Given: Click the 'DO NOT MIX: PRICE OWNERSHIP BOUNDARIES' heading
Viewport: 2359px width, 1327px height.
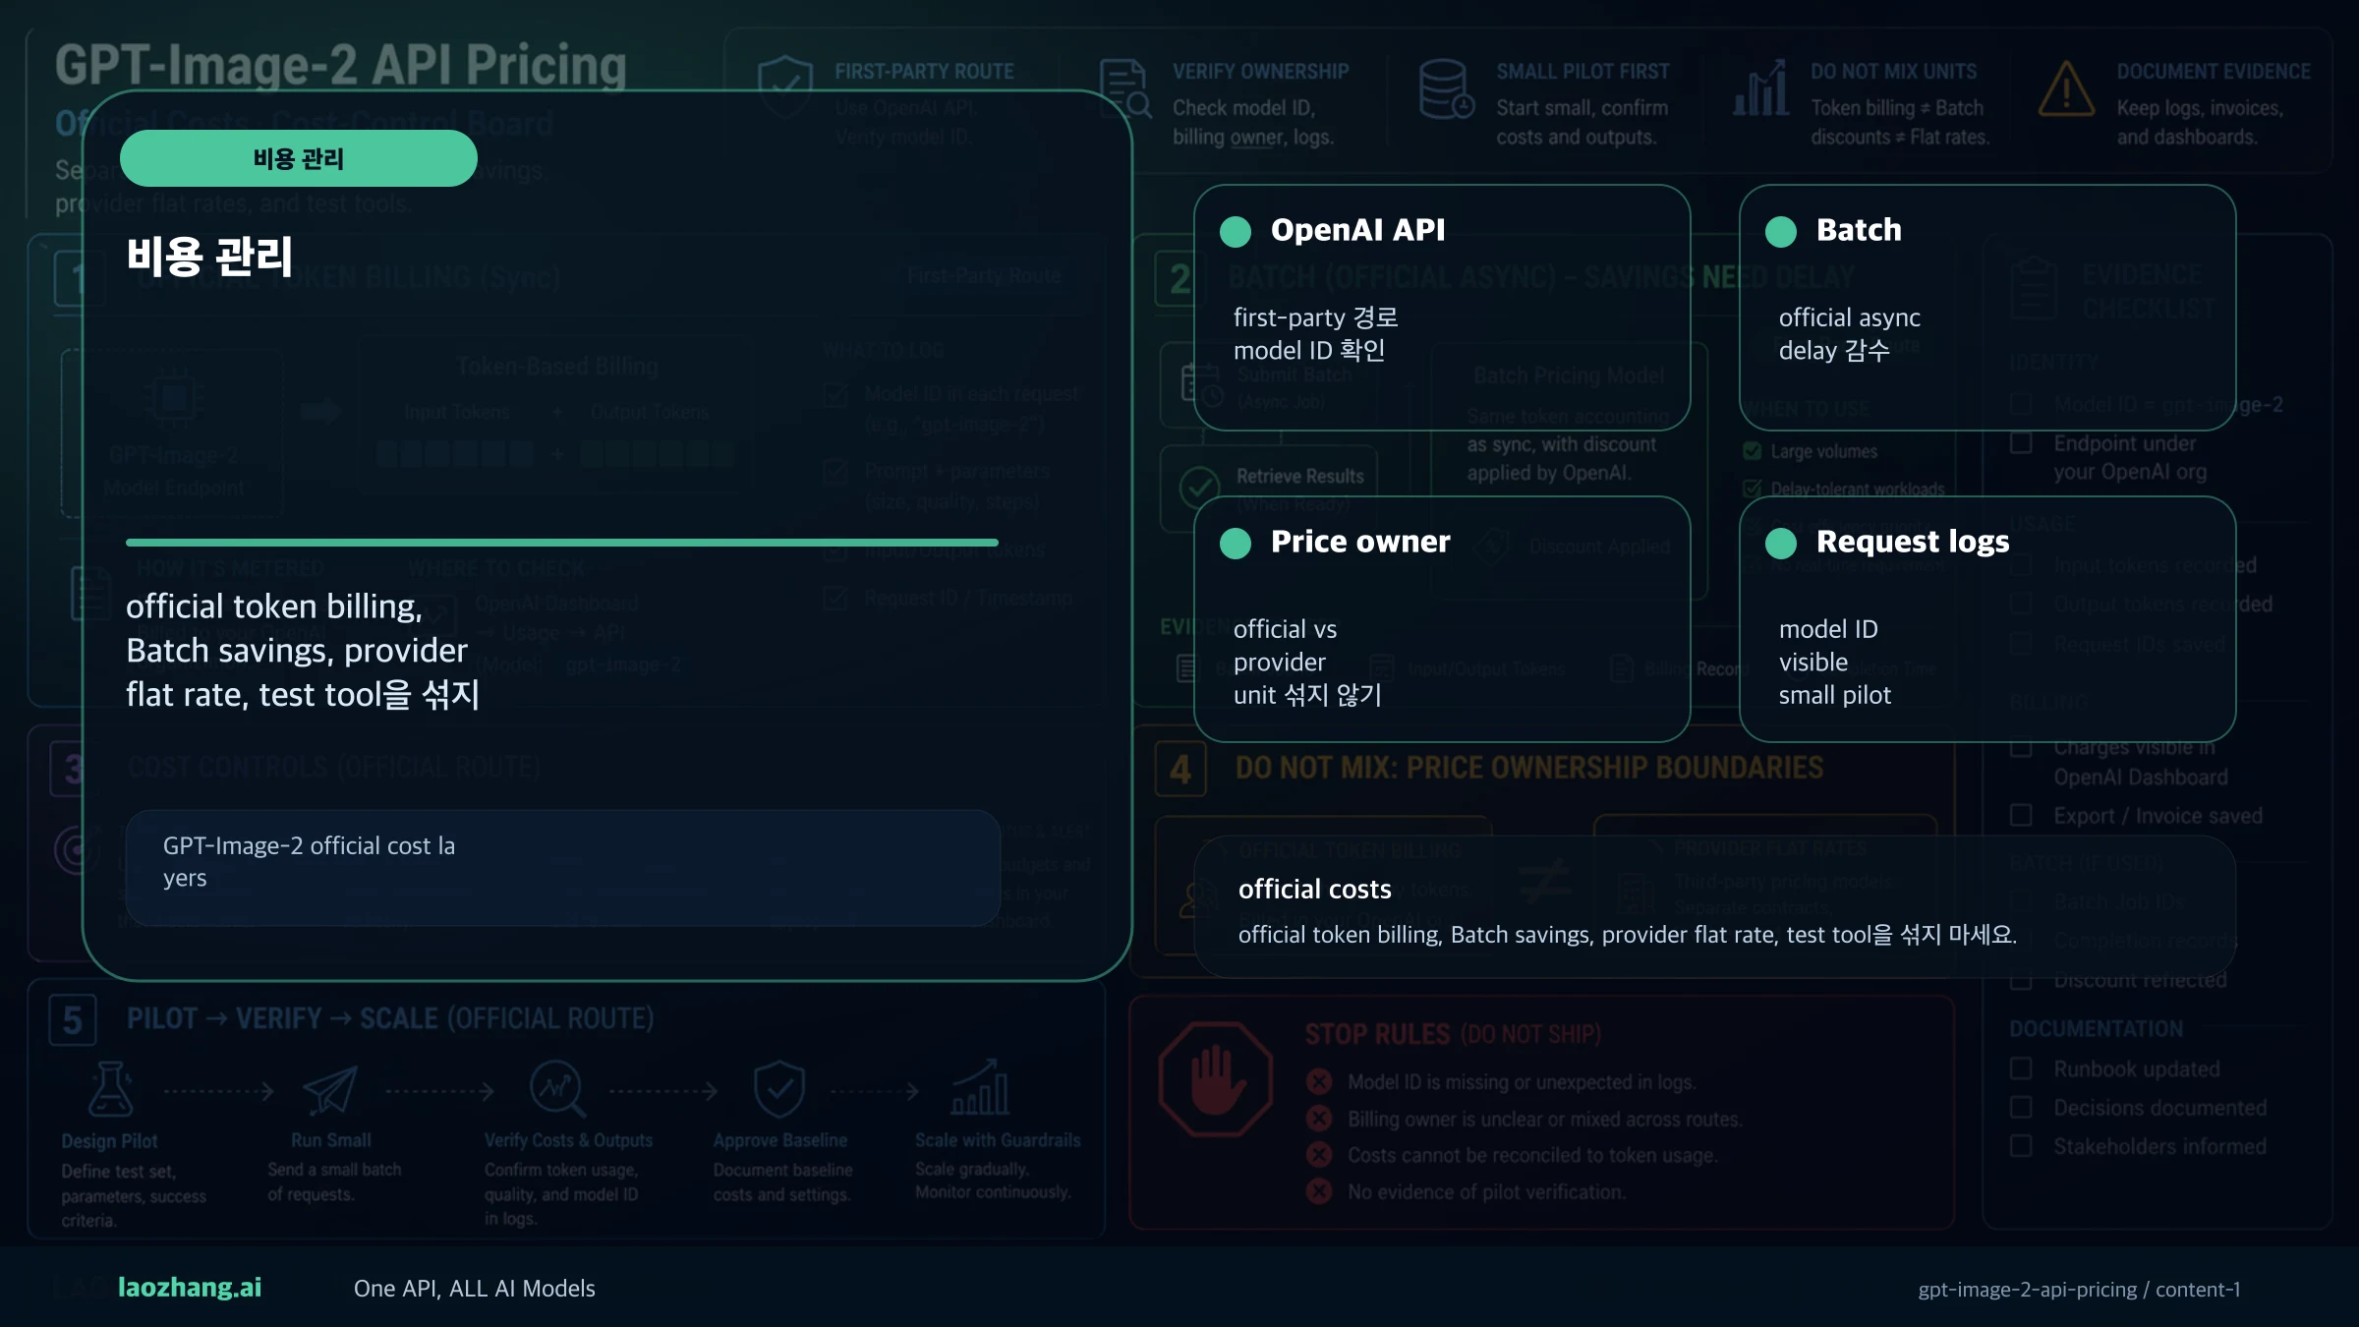Looking at the screenshot, I should point(1529,768).
